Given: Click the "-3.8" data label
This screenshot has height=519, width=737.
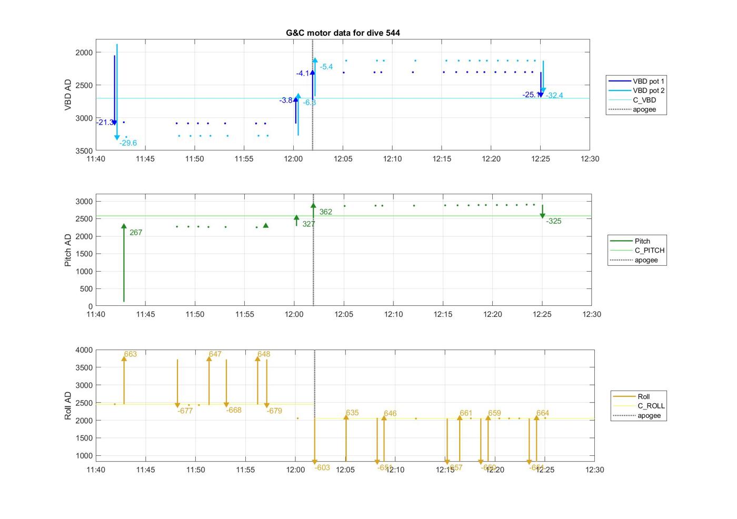Looking at the screenshot, I should point(286,100).
